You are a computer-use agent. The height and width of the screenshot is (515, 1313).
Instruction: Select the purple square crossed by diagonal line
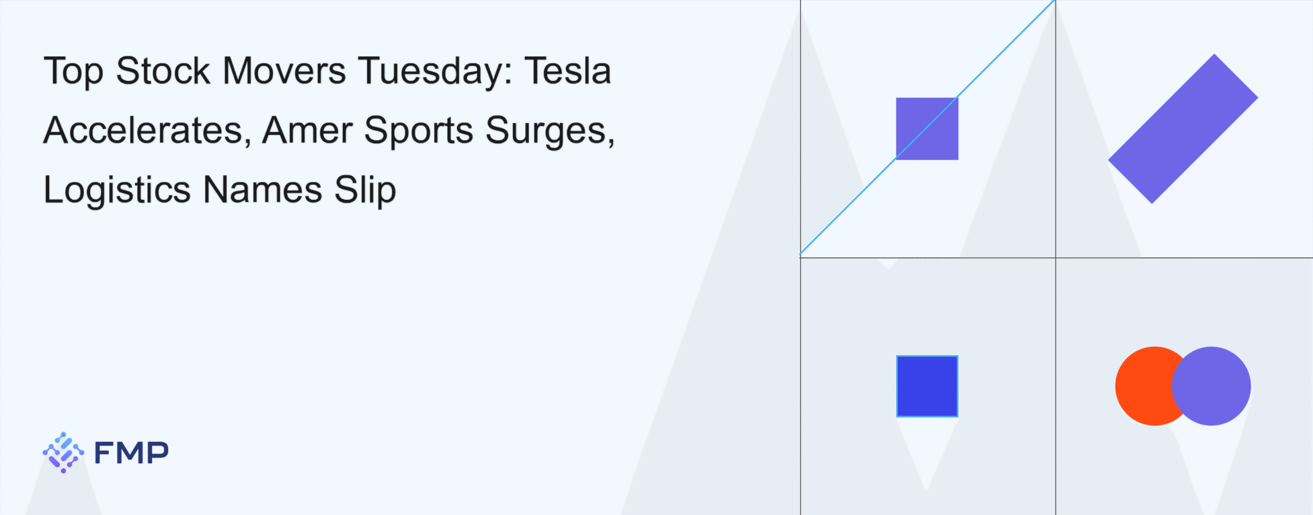point(927,129)
